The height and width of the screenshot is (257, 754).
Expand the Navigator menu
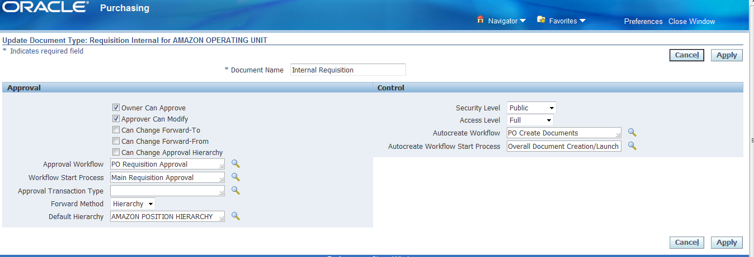point(507,21)
